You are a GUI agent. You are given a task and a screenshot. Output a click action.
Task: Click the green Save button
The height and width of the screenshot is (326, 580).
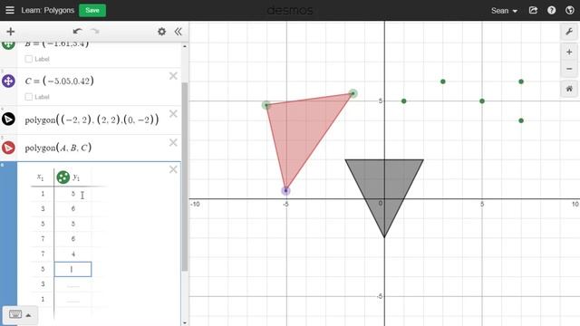click(92, 10)
